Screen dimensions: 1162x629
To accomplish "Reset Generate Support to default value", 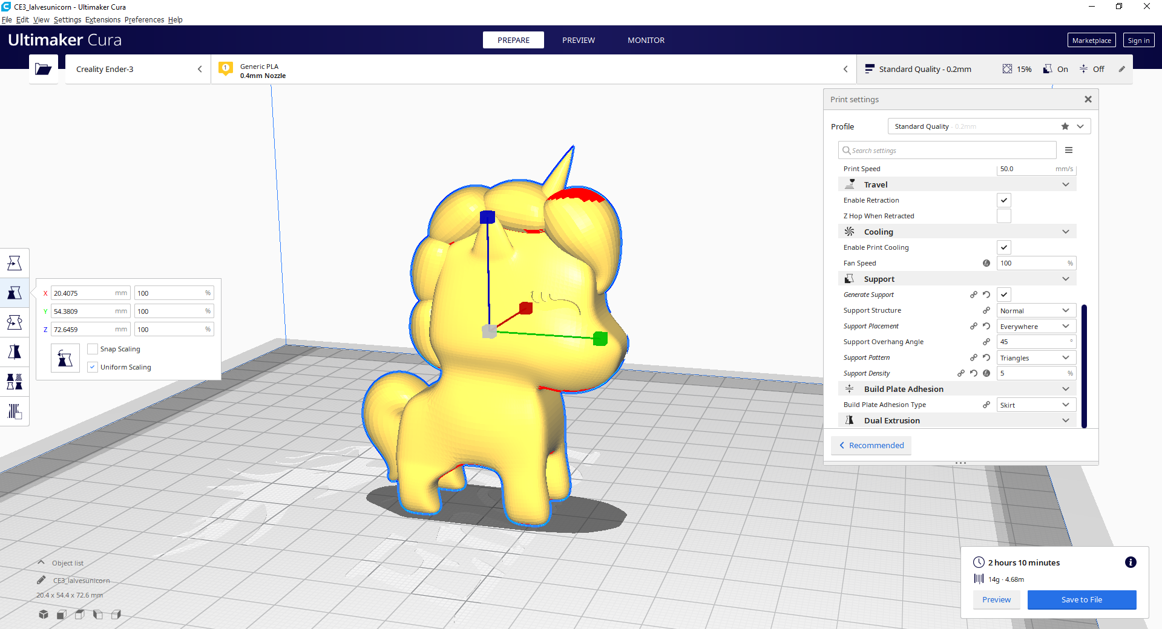I will tap(986, 295).
